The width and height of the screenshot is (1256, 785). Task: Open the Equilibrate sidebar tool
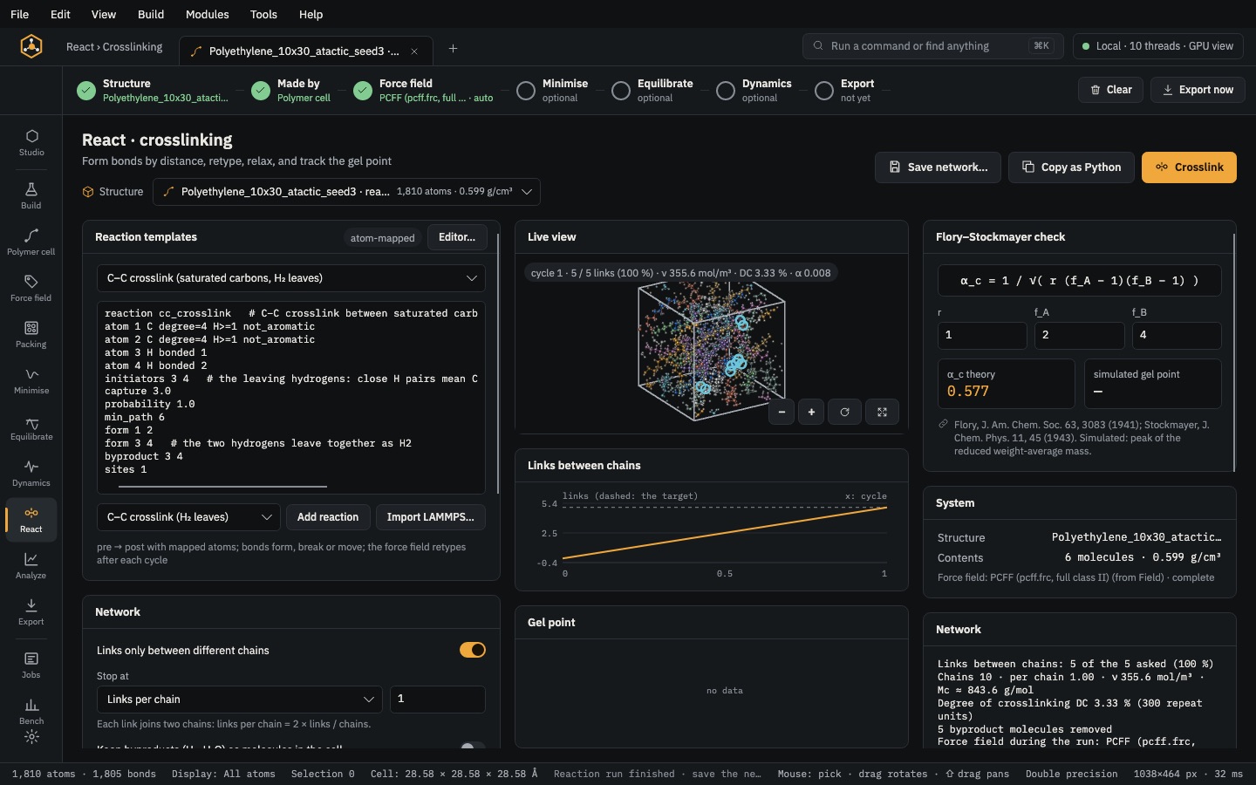coord(31,427)
